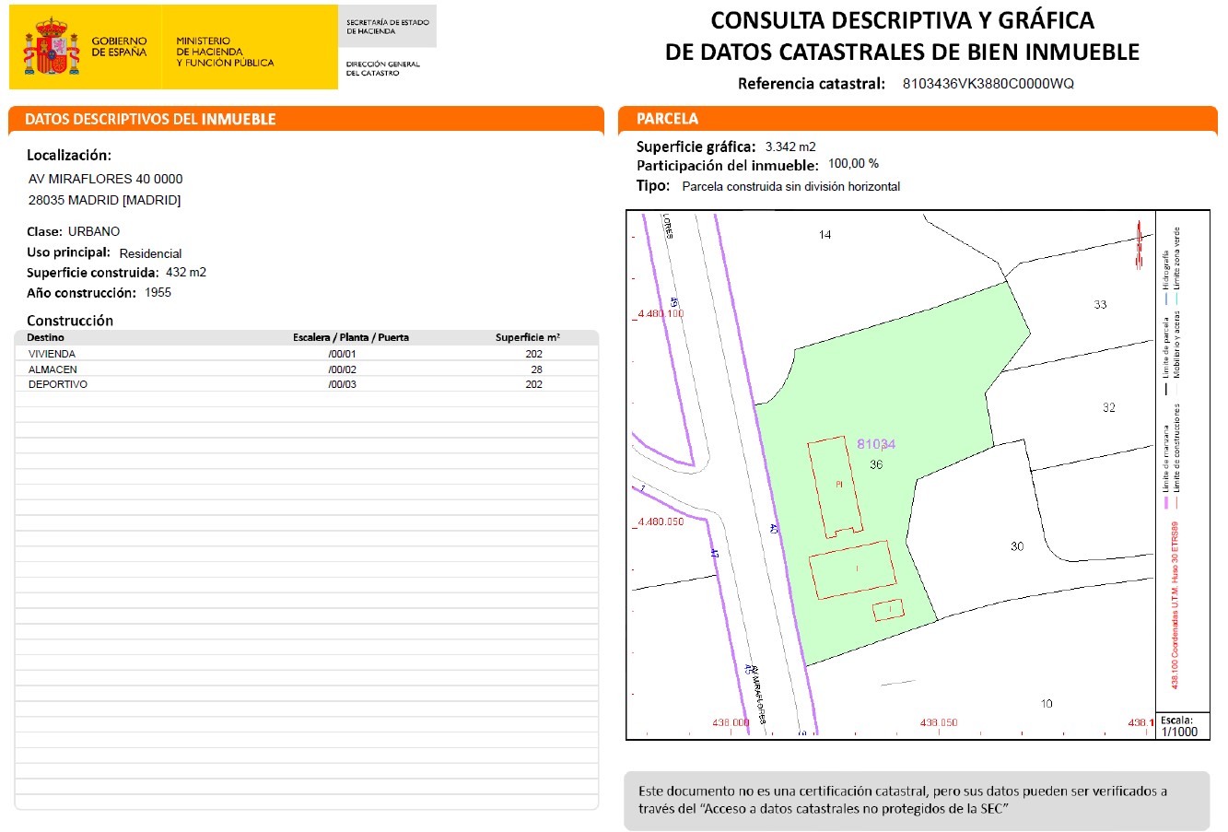This screenshot has width=1228, height=832.
Task: Click the surface value 202 in the VIVIENDA row
Action: pyautogui.click(x=533, y=354)
